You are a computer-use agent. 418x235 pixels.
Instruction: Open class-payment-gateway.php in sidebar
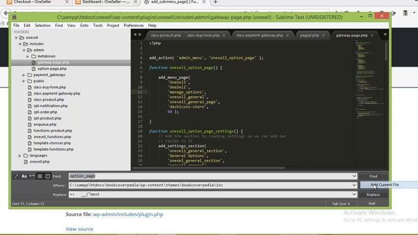tap(57, 93)
